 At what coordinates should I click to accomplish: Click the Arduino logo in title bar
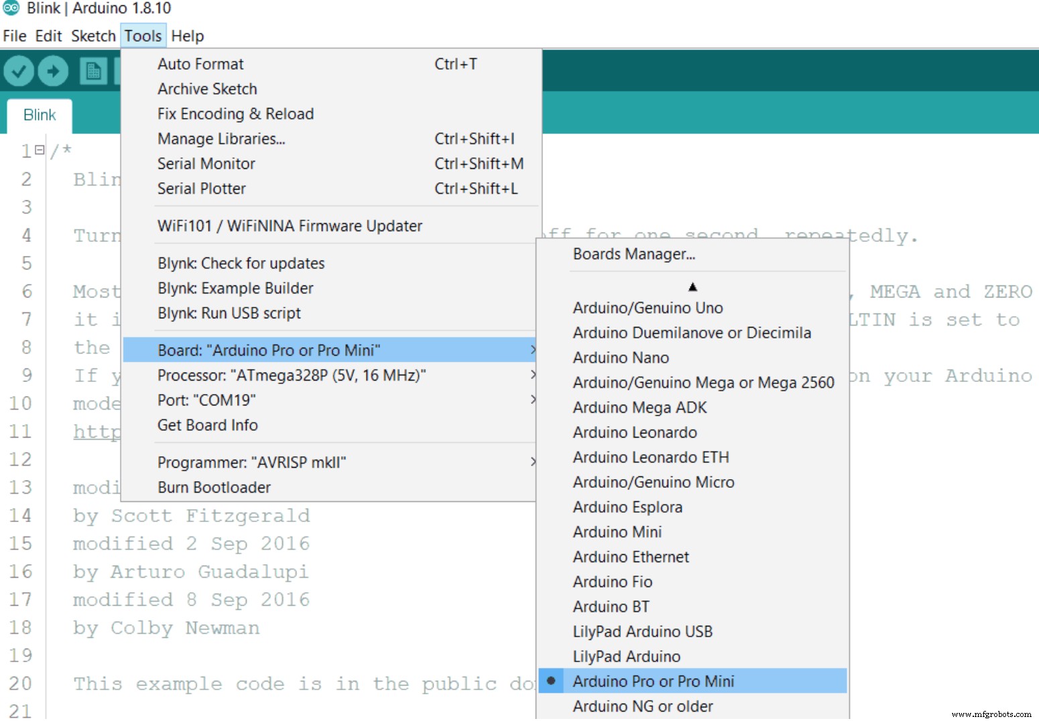click(x=11, y=8)
